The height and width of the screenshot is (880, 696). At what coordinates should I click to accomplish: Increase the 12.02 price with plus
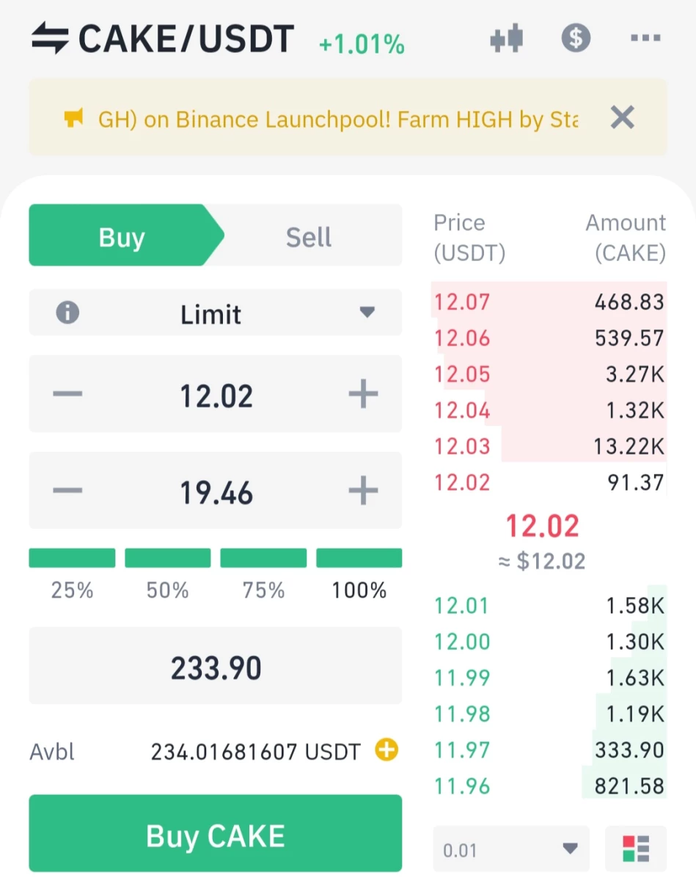tap(363, 395)
